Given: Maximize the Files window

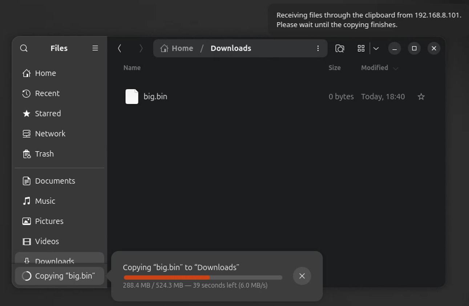Looking at the screenshot, I should click(414, 48).
